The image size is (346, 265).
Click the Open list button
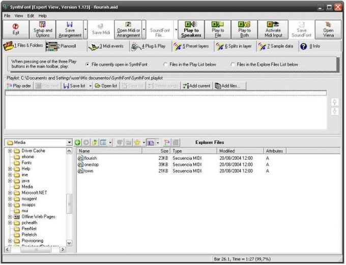click(106, 86)
